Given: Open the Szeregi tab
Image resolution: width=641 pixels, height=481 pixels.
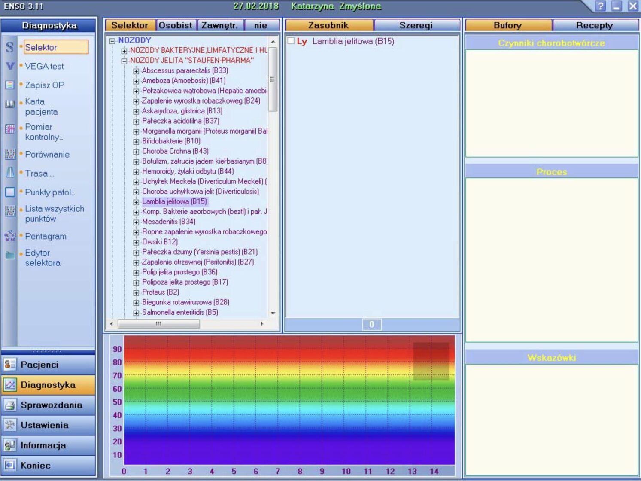Looking at the screenshot, I should (x=416, y=25).
